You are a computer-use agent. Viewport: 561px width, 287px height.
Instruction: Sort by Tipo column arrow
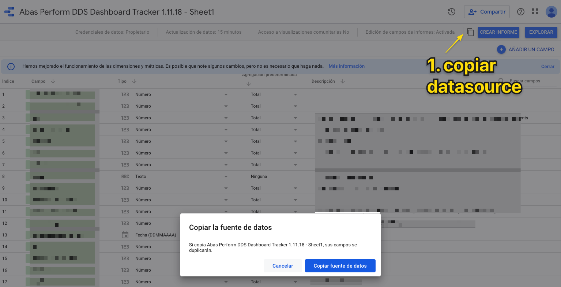click(x=134, y=81)
